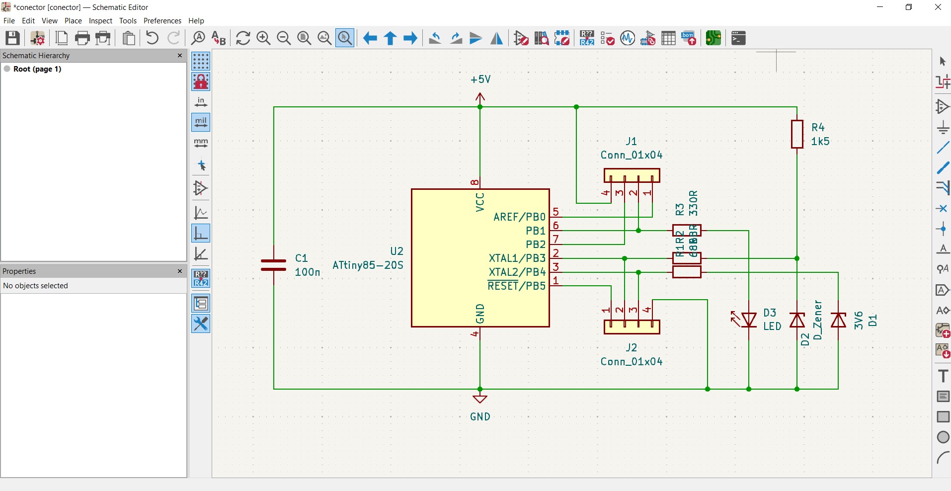Close the Schematic Hierarchy panel
Viewport: 951px width, 491px height.
(180, 56)
